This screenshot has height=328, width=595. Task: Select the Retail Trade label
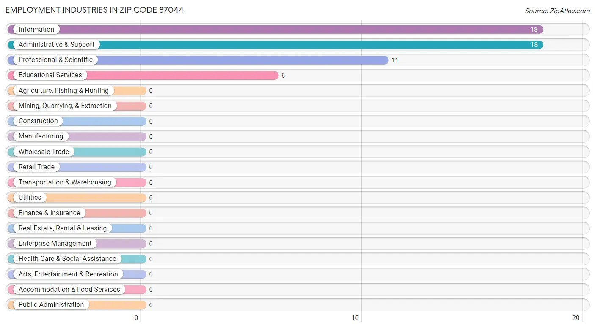[36, 167]
